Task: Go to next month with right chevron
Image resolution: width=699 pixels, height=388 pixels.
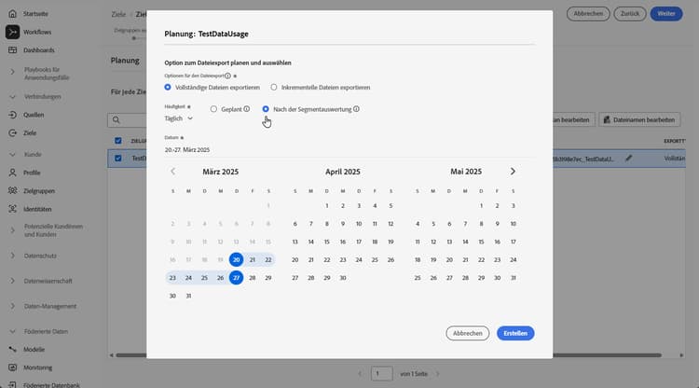Action: pos(513,172)
